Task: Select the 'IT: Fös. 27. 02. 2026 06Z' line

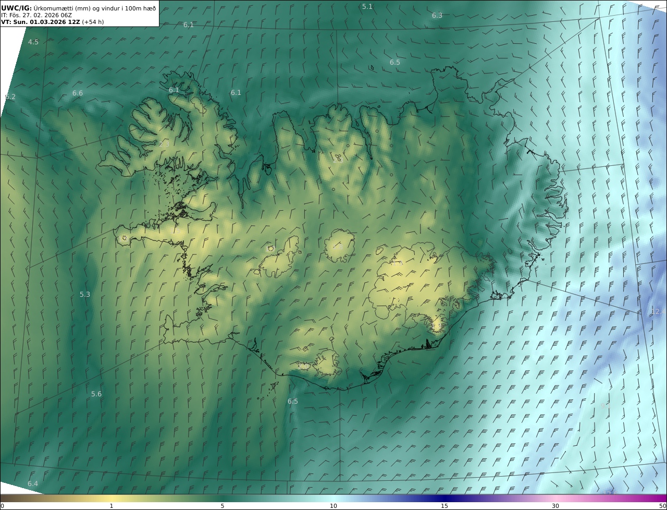Action: tap(36, 15)
